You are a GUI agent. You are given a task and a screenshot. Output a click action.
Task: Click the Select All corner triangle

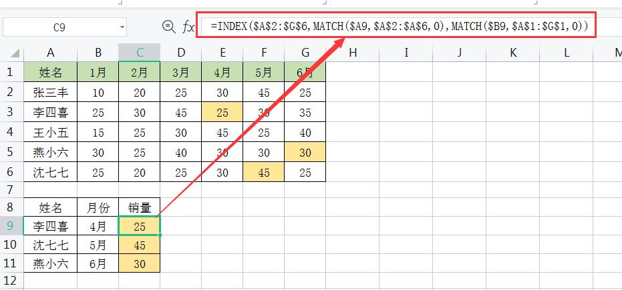(14, 53)
